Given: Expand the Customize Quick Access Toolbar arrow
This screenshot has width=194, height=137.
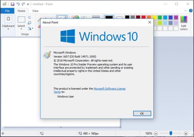Looking at the screenshot, I should click(x=28, y=5).
